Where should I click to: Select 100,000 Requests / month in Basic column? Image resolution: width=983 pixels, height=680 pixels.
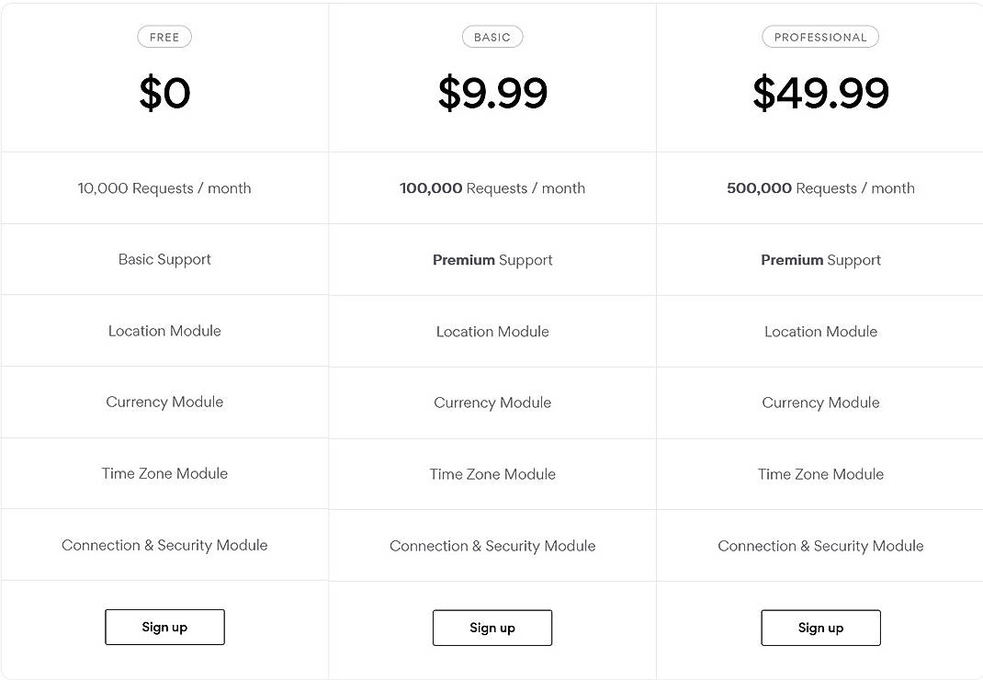click(x=492, y=187)
